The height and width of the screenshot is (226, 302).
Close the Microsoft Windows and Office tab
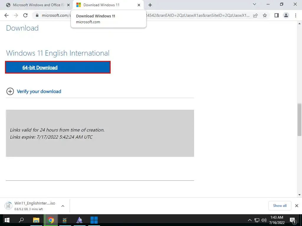click(x=68, y=5)
